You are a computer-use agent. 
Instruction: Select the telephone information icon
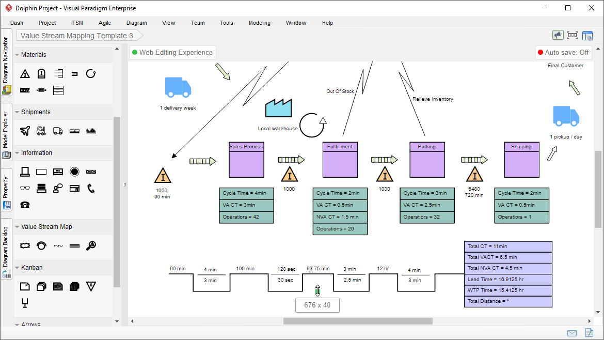[x=91, y=188]
